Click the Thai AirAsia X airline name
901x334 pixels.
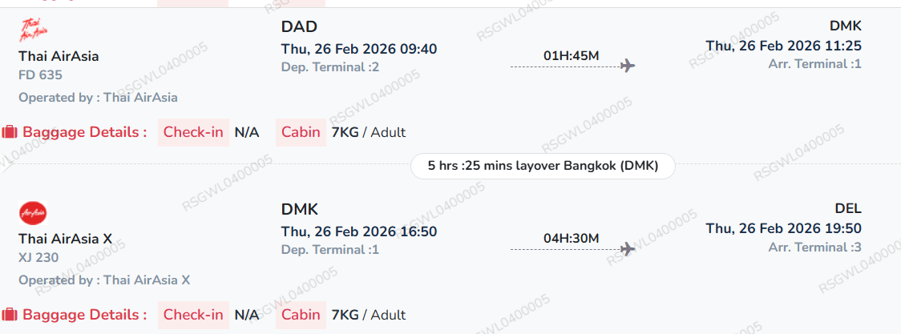click(x=65, y=239)
